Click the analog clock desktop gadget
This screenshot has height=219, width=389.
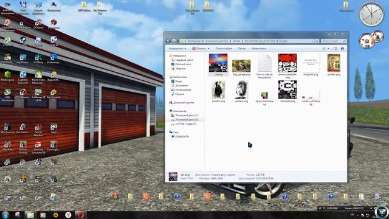[x=371, y=13]
